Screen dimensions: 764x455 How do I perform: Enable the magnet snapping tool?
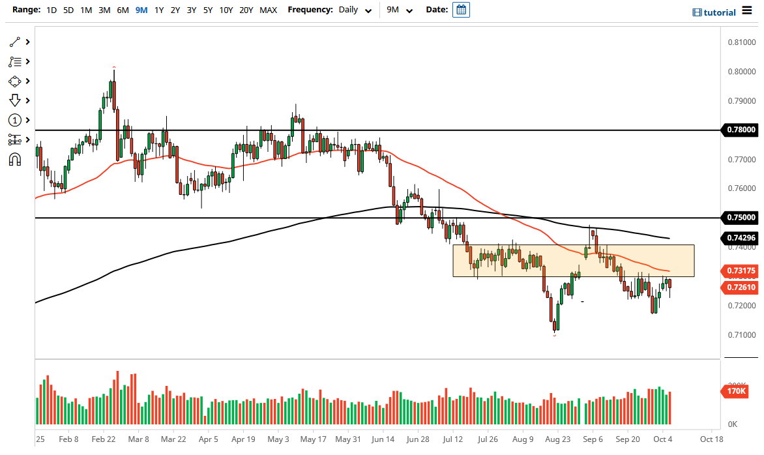coord(14,160)
